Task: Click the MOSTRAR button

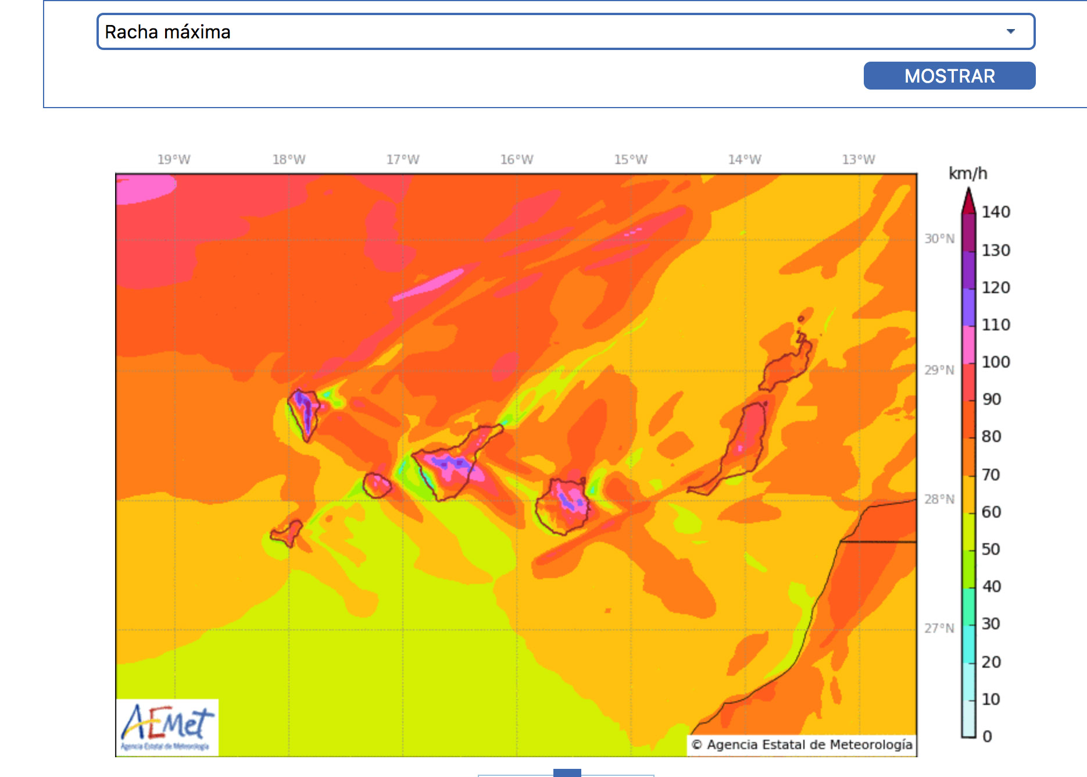Action: pyautogui.click(x=949, y=76)
